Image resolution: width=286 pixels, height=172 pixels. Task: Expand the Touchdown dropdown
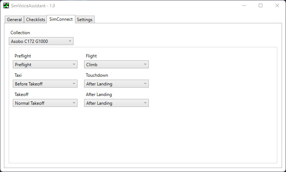tap(116, 84)
